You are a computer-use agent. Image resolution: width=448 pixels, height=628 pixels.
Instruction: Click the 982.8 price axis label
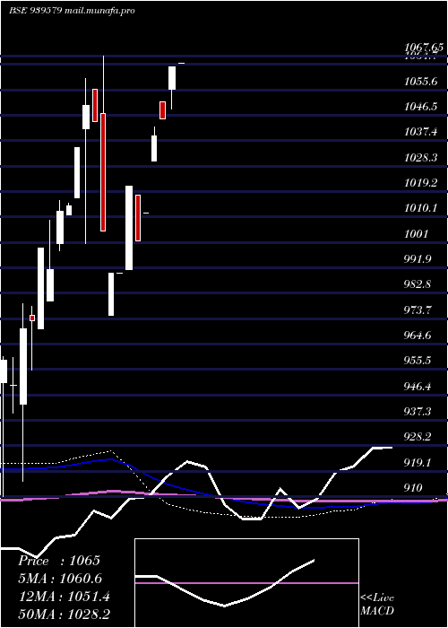click(418, 284)
